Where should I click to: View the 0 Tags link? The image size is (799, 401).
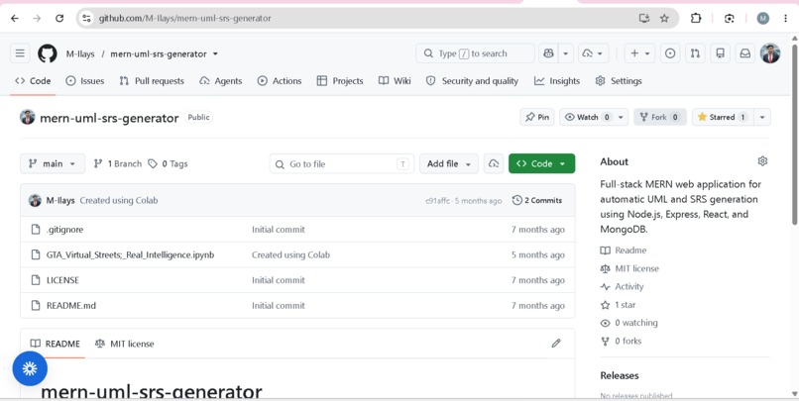(x=168, y=163)
